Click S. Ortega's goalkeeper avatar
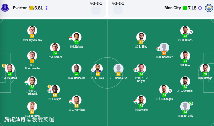 [205, 68]
